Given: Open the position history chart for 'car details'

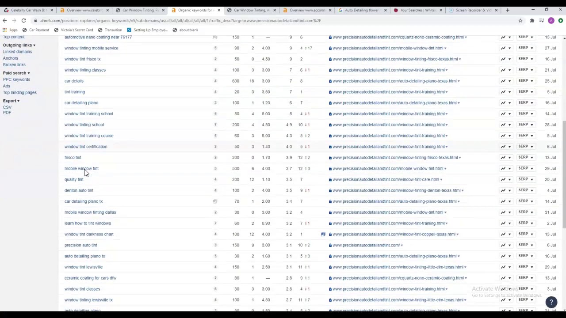Looking at the screenshot, I should coord(505,81).
